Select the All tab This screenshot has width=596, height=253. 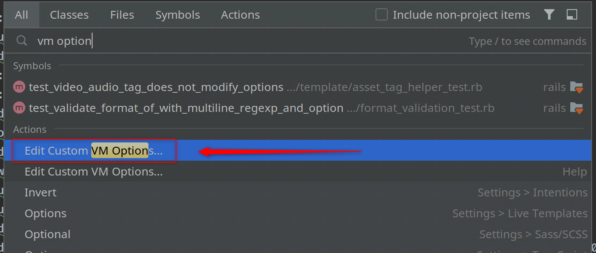pos(21,14)
